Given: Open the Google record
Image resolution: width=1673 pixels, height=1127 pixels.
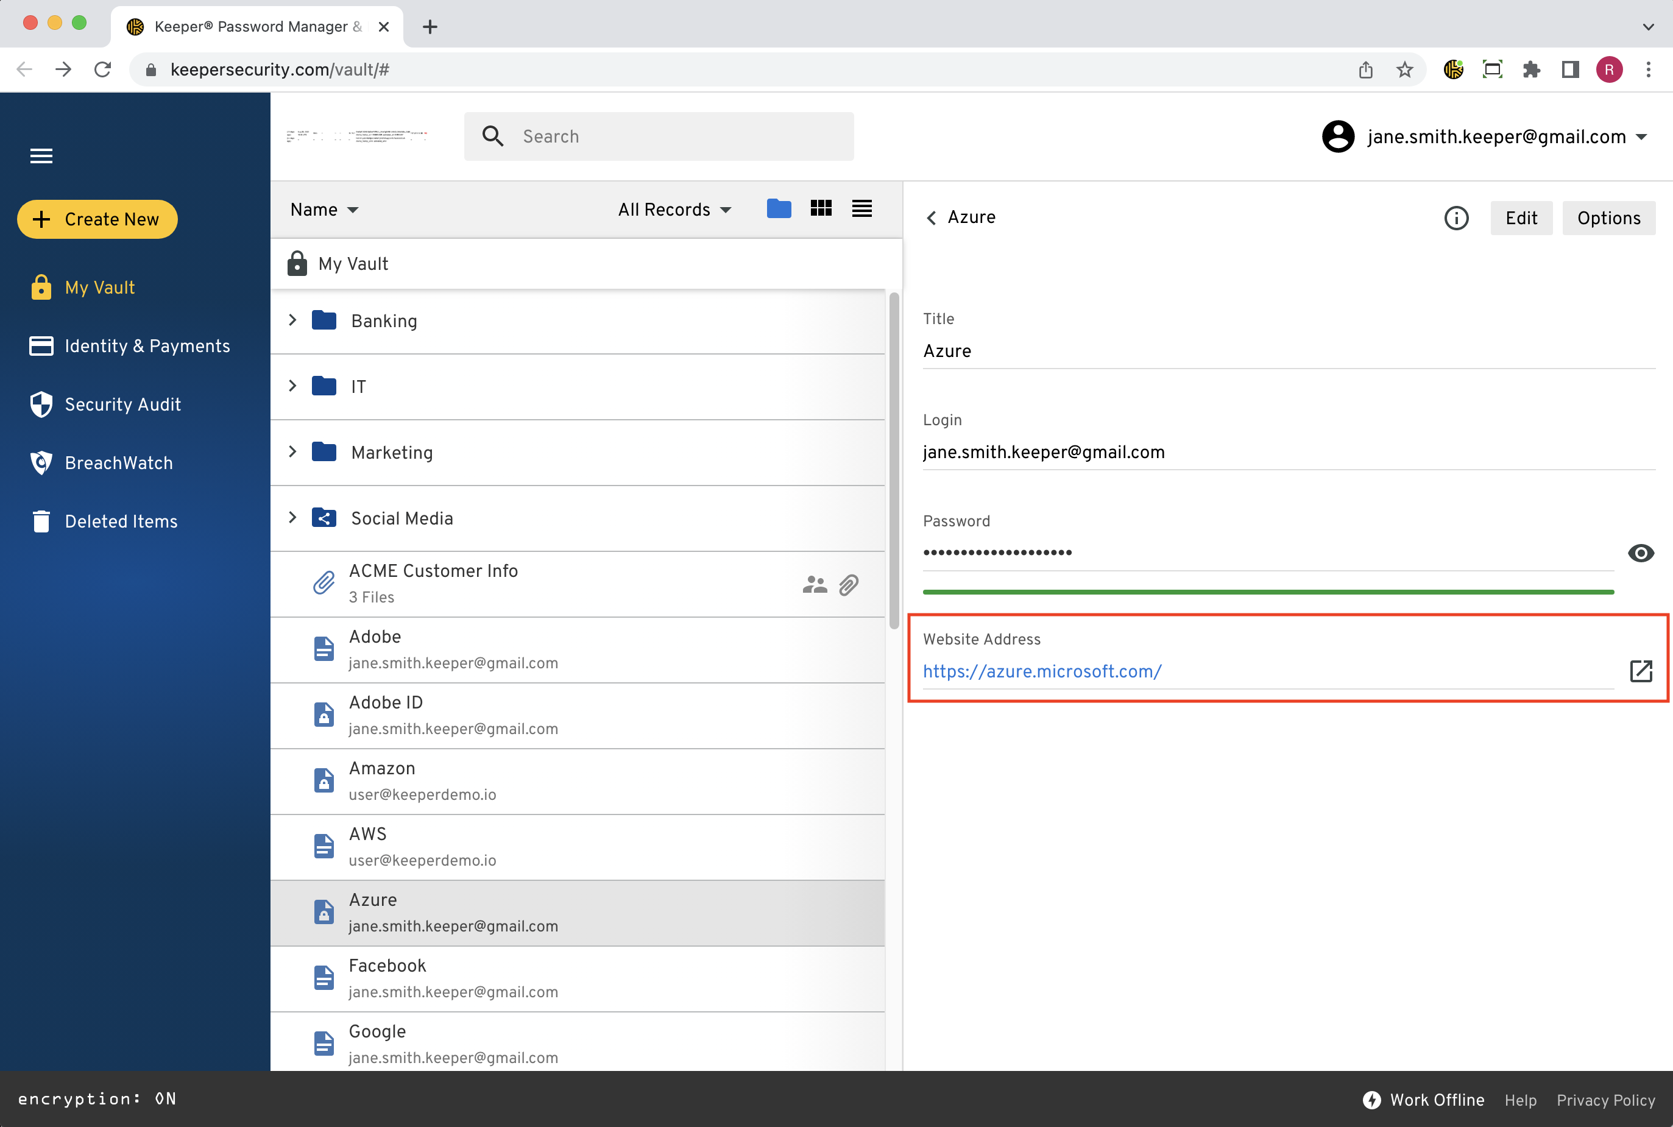Looking at the screenshot, I should click(577, 1044).
